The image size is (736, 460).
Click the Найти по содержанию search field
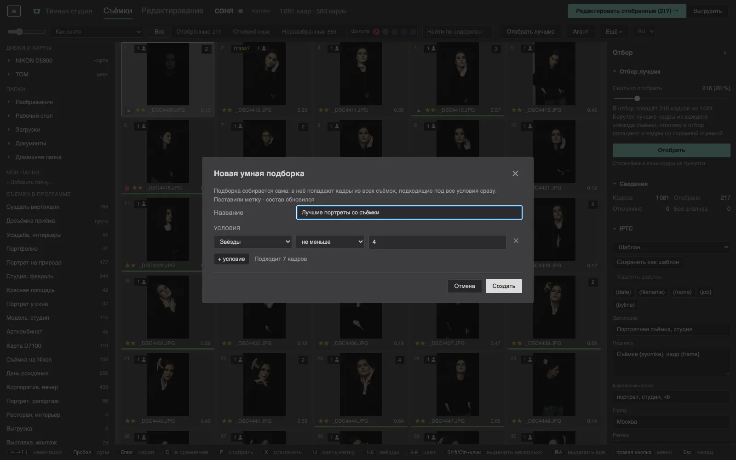(457, 32)
